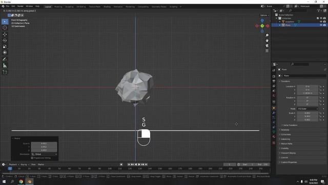Select the 3D Cursor tool
The height and width of the screenshot is (185, 328).
[x=5, y=28]
